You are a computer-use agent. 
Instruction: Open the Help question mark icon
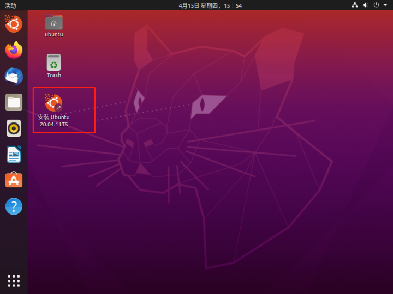point(14,206)
